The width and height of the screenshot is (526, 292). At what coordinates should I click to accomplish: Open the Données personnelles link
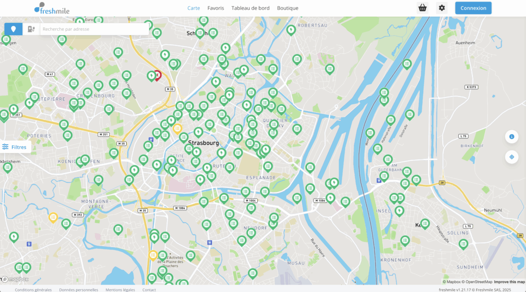click(78, 290)
